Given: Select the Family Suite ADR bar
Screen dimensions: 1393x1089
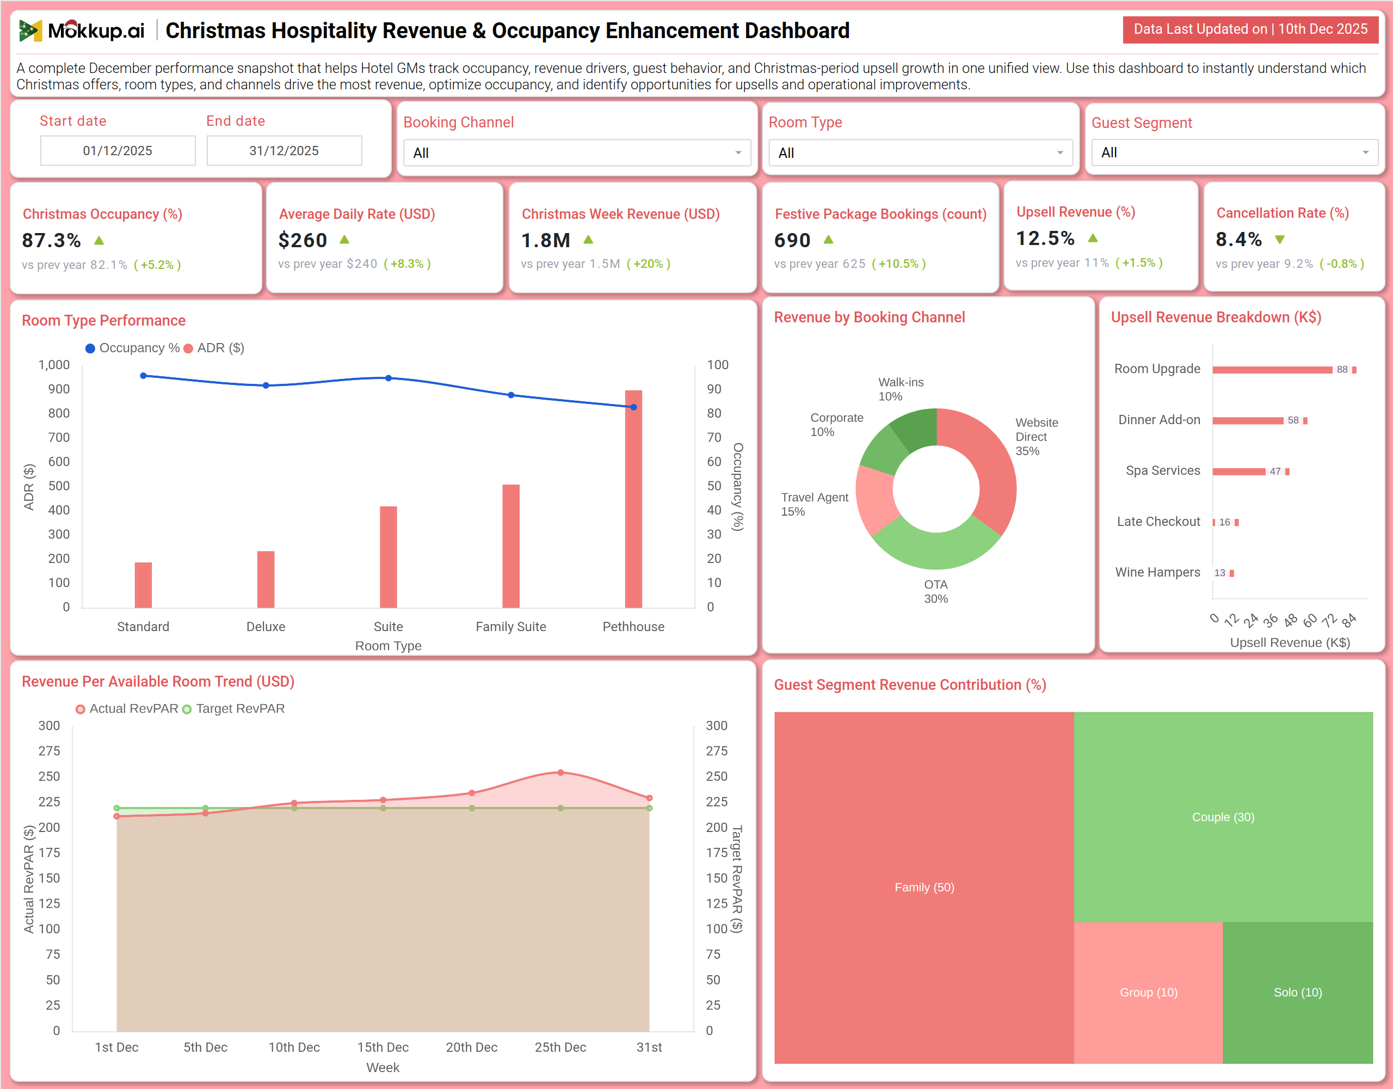Looking at the screenshot, I should click(x=511, y=547).
